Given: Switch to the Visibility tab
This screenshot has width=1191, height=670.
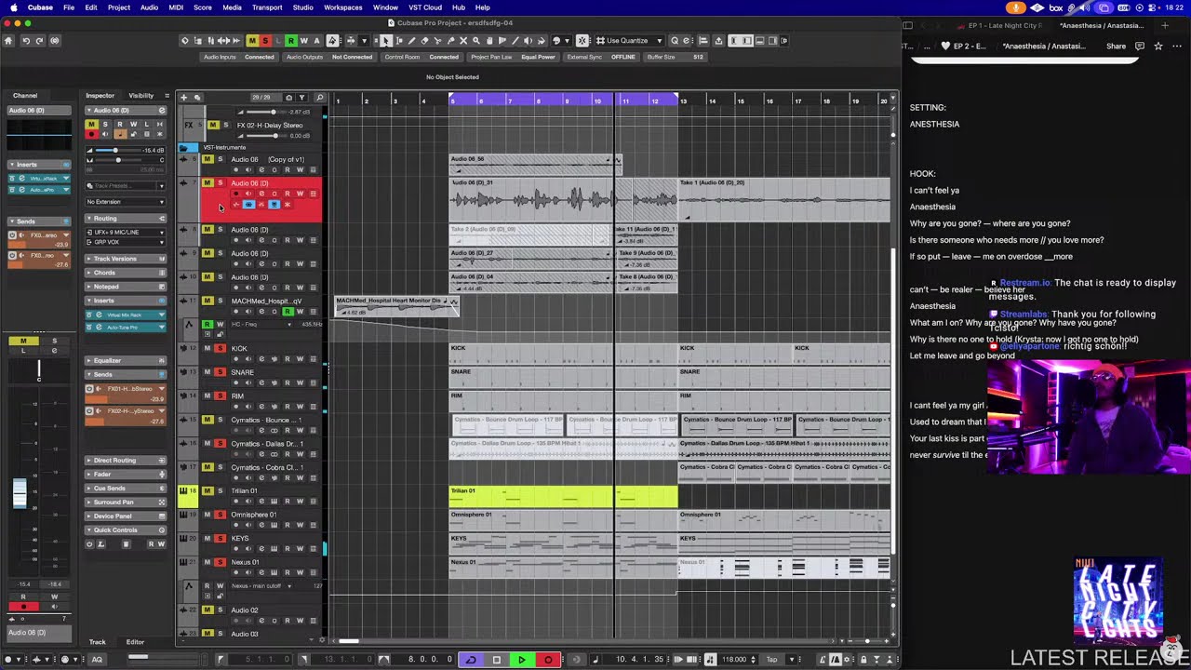Looking at the screenshot, I should [x=141, y=95].
